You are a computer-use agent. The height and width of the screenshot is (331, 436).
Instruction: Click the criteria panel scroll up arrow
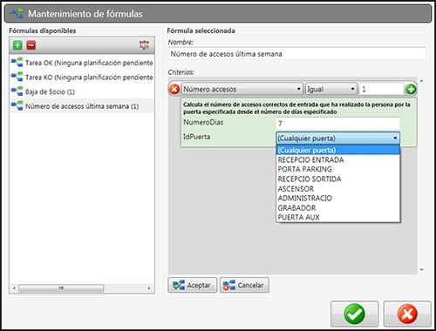coord(421,81)
